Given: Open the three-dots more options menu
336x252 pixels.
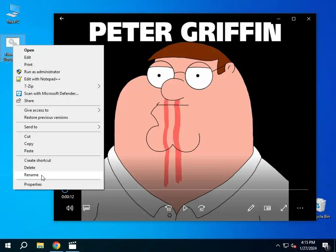Looking at the screenshot, I should 300,208.
